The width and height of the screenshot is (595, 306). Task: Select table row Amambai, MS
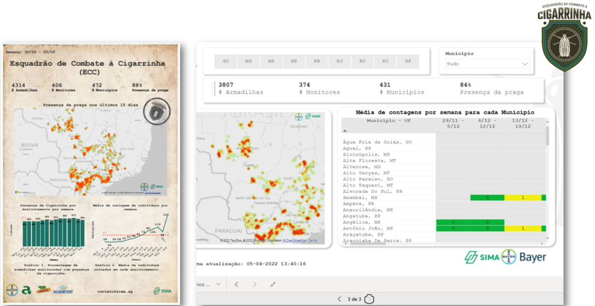pos(360,197)
